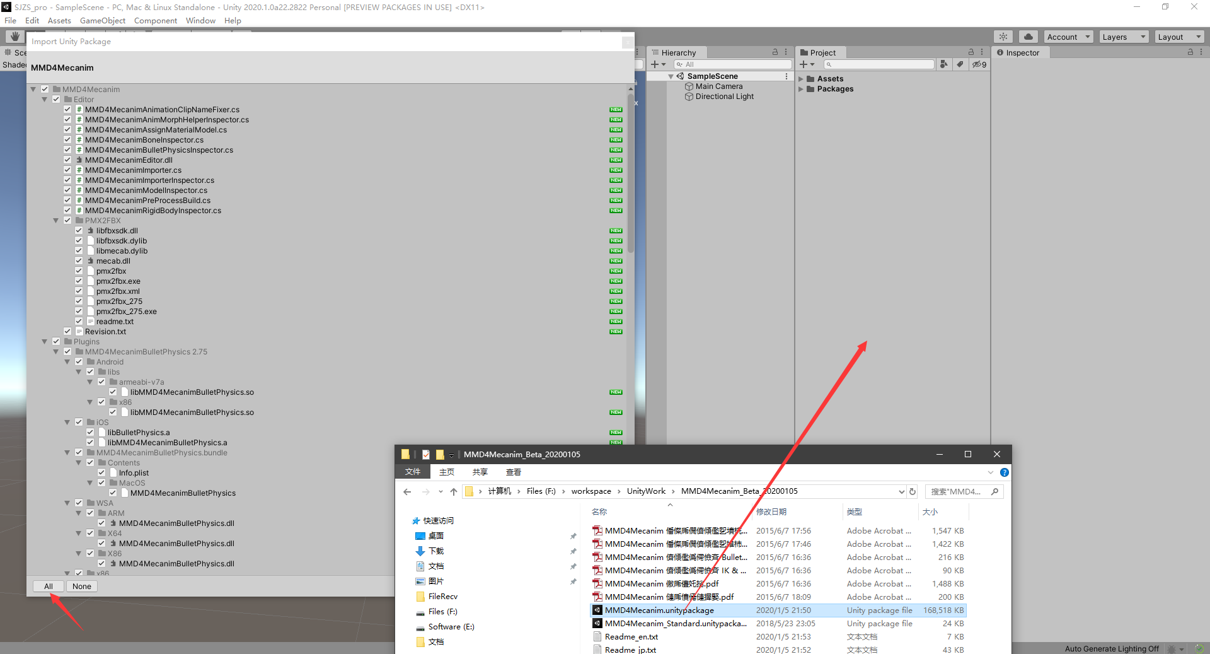Open the Layout dropdown

point(1179,37)
